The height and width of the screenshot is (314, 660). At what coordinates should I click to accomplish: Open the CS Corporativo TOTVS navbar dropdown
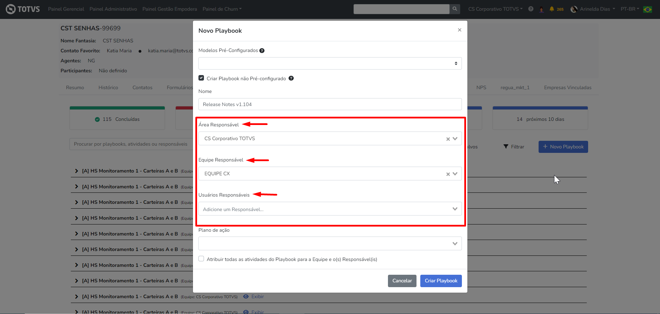point(495,9)
